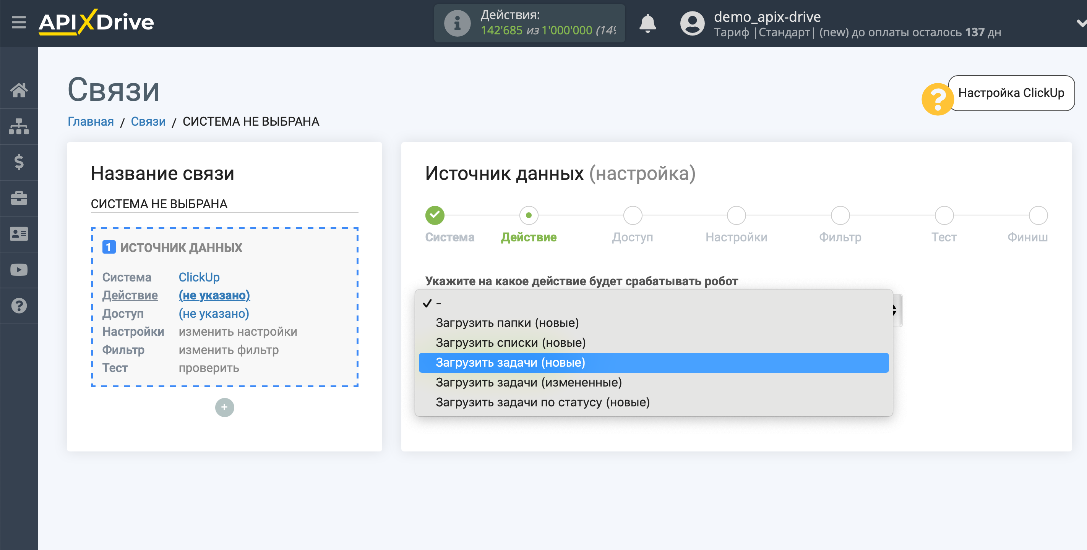This screenshot has width=1087, height=550.
Task: Go to home in sidebar
Action: click(19, 90)
